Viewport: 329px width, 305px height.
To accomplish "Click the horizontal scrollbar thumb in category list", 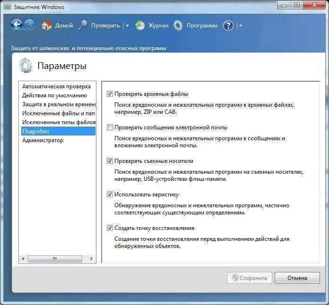I will tap(55, 259).
